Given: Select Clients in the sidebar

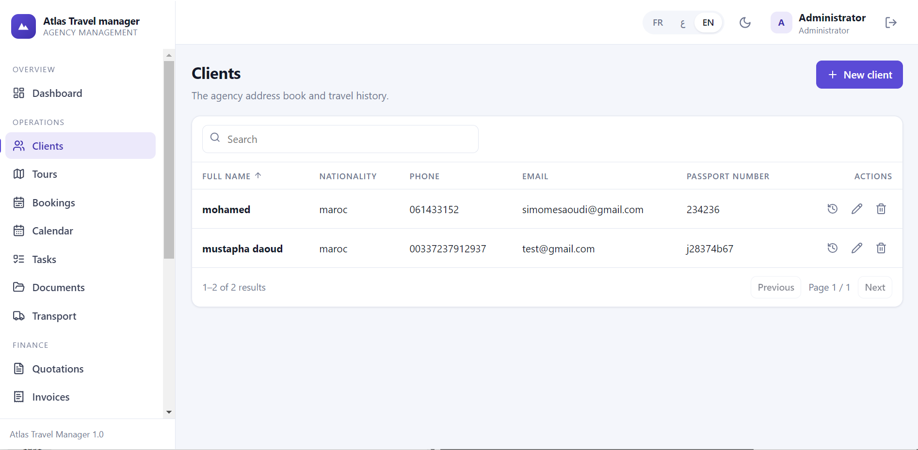Looking at the screenshot, I should pos(81,146).
